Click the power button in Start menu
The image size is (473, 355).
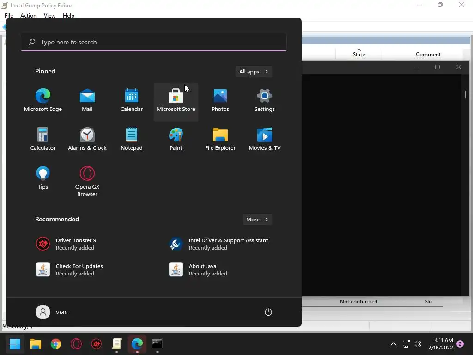[268, 312]
